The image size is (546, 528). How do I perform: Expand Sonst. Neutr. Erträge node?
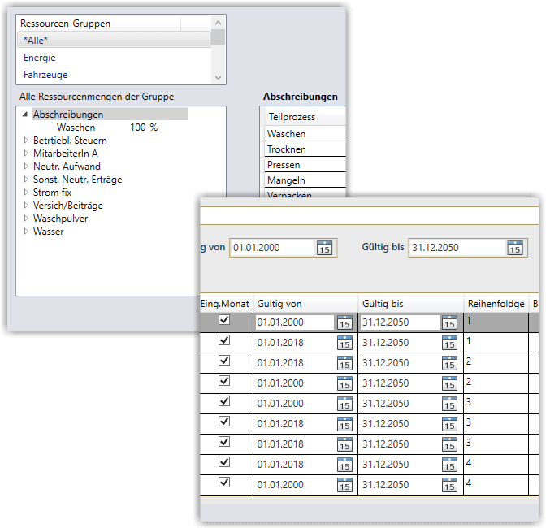pos(26,180)
